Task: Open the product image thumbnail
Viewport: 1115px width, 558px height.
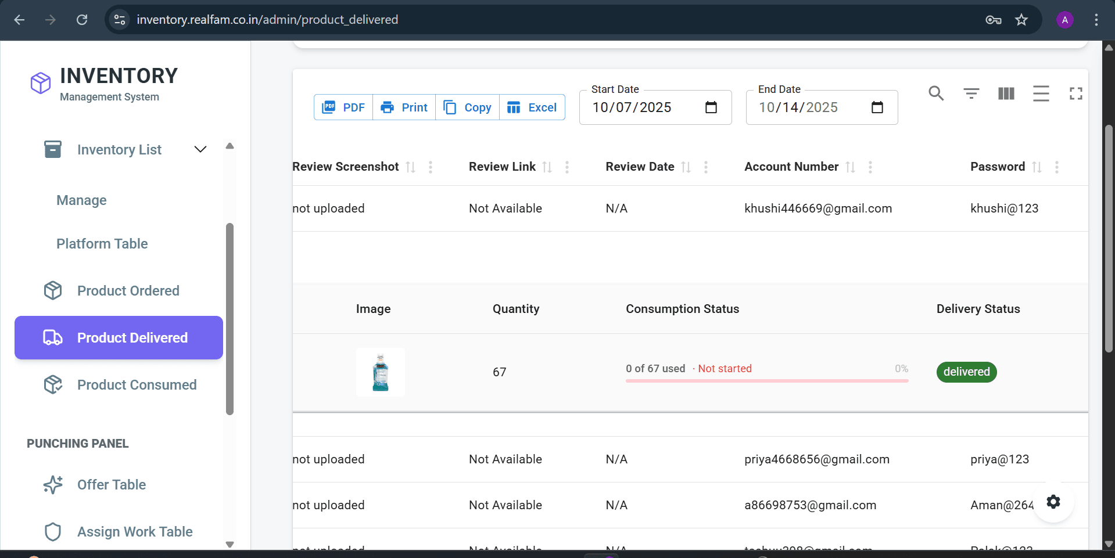Action: click(380, 372)
